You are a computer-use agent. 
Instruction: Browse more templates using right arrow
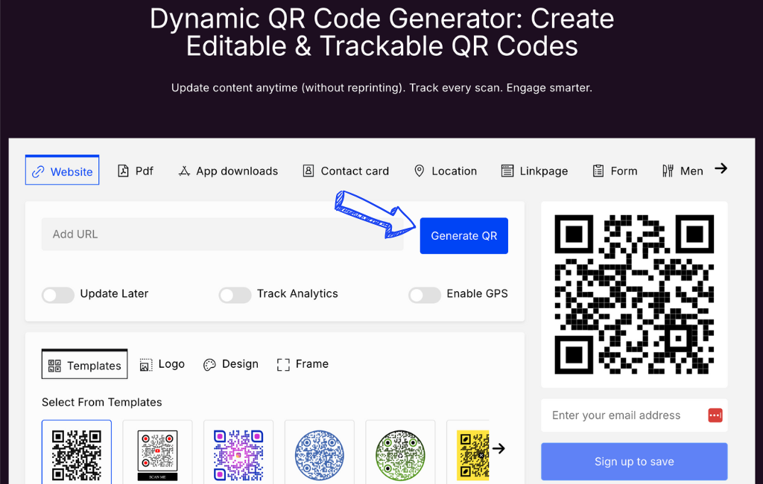coord(498,448)
